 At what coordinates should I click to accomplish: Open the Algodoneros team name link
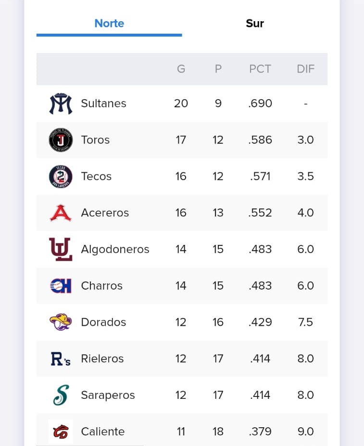click(115, 249)
